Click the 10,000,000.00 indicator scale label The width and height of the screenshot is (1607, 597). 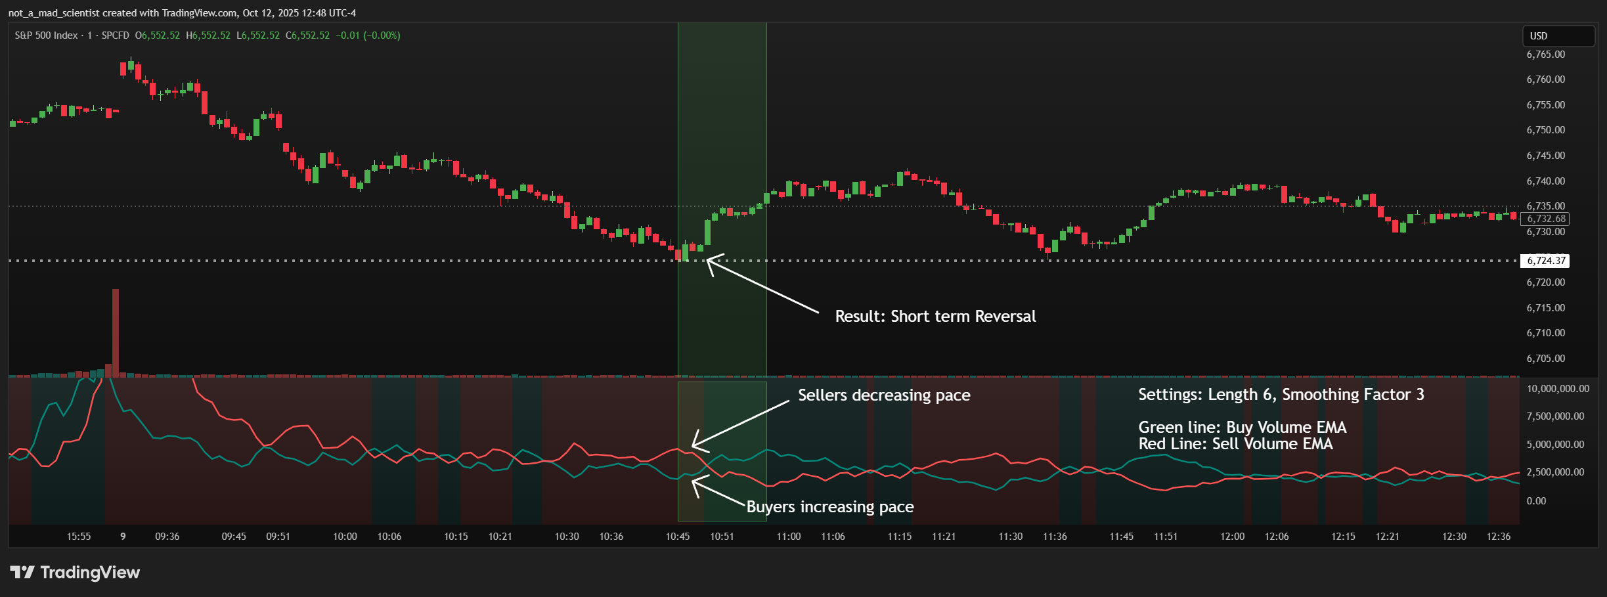[x=1558, y=389]
